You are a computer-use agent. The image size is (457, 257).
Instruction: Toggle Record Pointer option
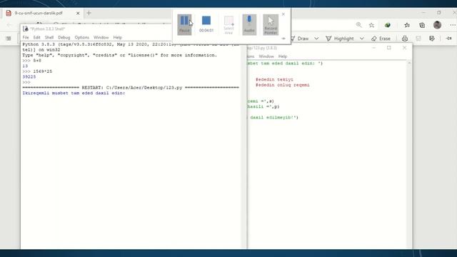click(271, 24)
